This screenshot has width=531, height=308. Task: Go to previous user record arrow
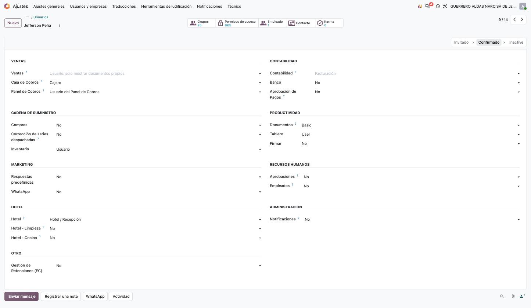(x=514, y=19)
